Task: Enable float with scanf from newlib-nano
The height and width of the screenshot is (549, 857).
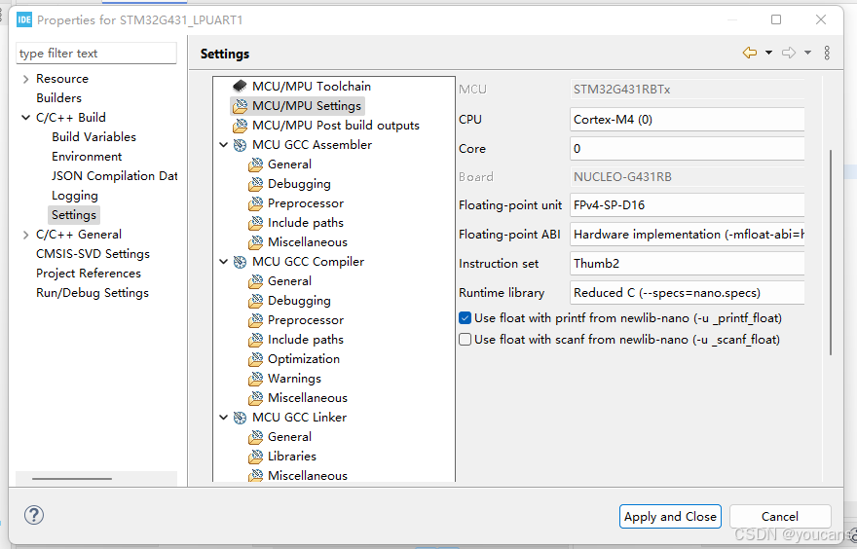Action: pyautogui.click(x=466, y=340)
